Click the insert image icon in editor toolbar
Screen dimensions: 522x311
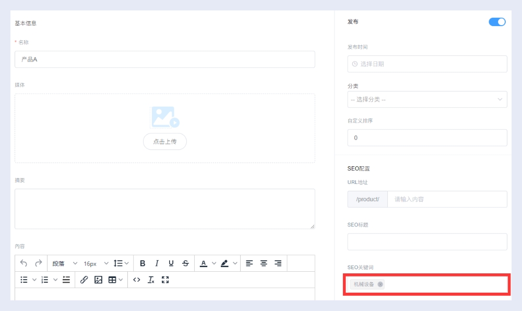click(x=98, y=280)
